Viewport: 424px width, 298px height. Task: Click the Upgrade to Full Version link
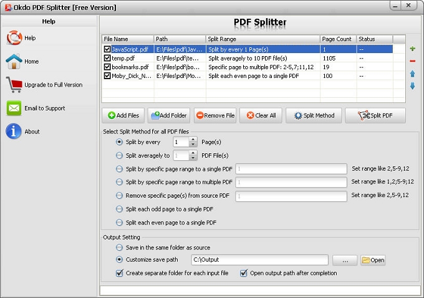(54, 85)
